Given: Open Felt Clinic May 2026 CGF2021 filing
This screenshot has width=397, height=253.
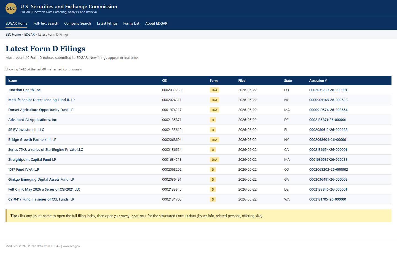Looking at the screenshot, I should 44,189.
